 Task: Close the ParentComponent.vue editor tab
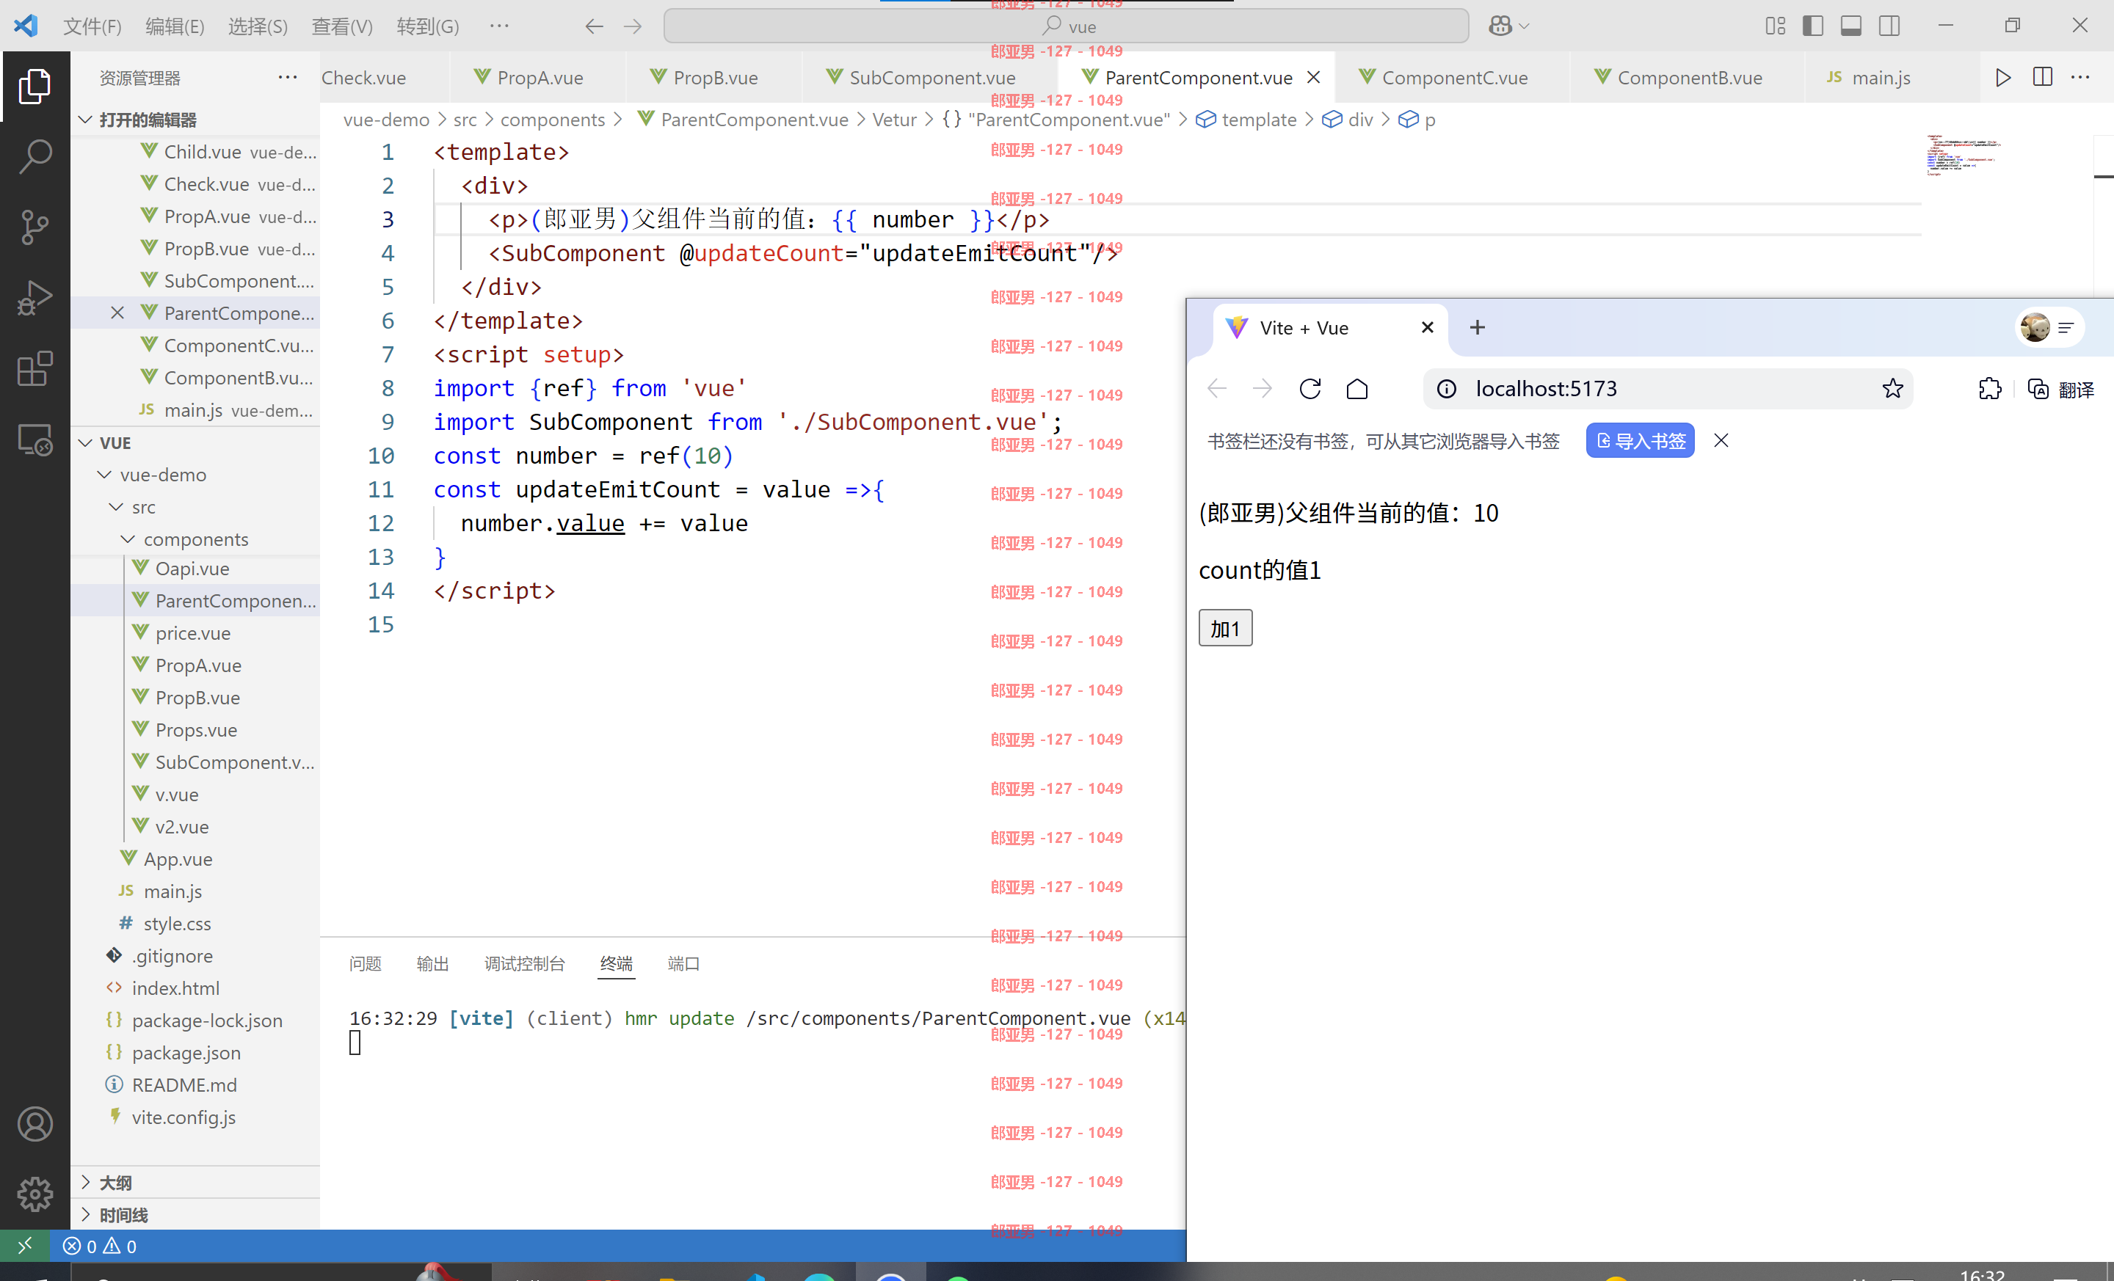(x=1312, y=77)
